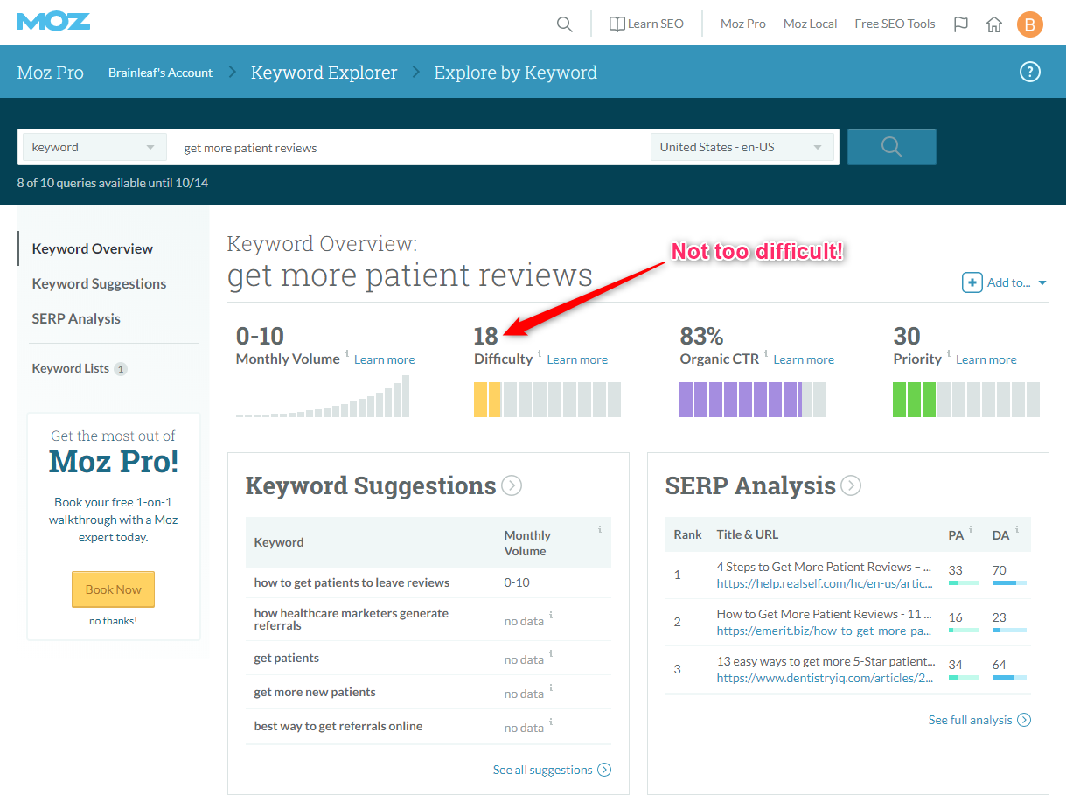1066x802 pixels.
Task: Click 'how healthcare marketers generate referrals' keyword
Action: pos(352,619)
